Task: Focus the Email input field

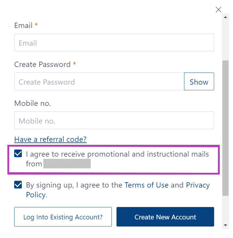Action: (114, 43)
